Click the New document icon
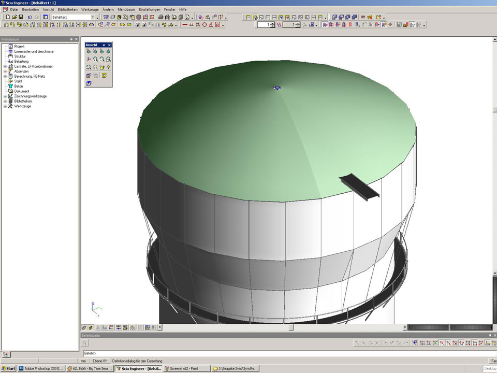The image size is (497, 373). pos(8,17)
